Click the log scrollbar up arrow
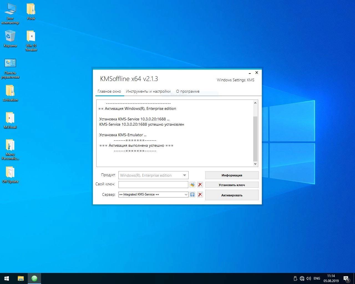The height and width of the screenshot is (284, 355). pos(255,103)
